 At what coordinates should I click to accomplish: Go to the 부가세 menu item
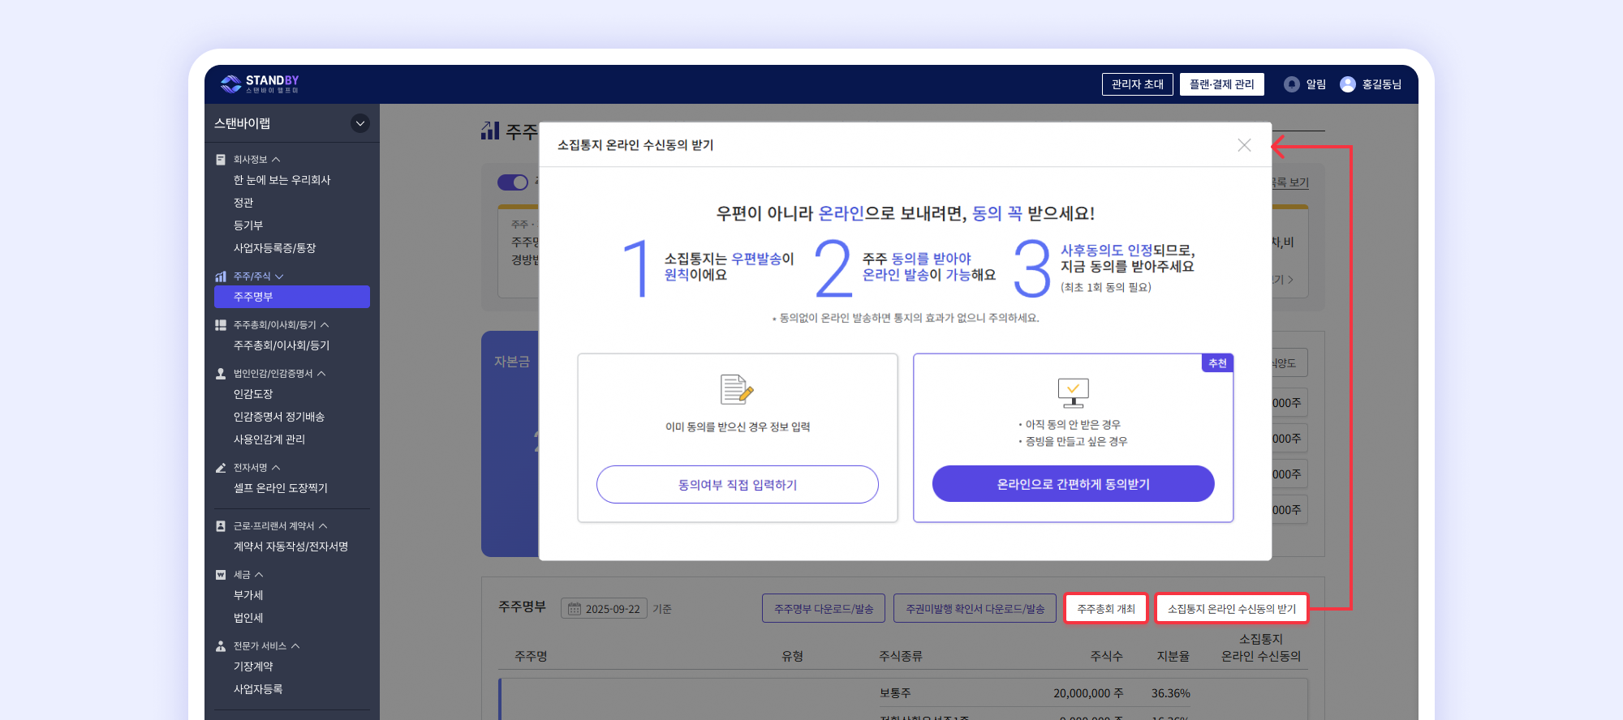(x=248, y=595)
